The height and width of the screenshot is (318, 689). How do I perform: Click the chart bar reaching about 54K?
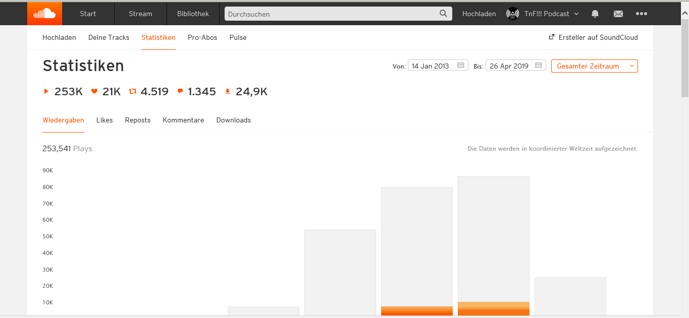click(x=340, y=272)
